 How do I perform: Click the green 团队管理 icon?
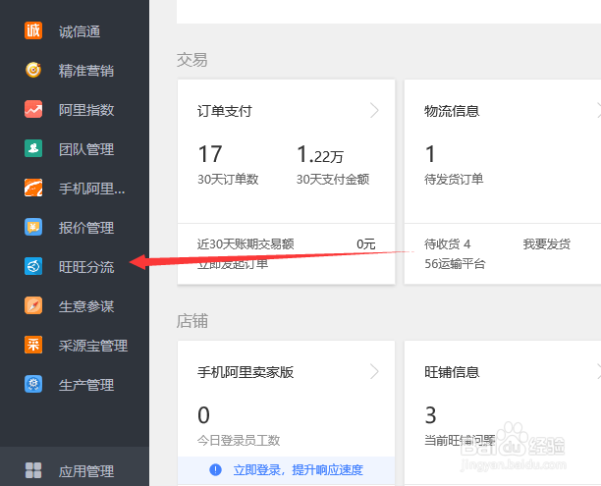33,148
